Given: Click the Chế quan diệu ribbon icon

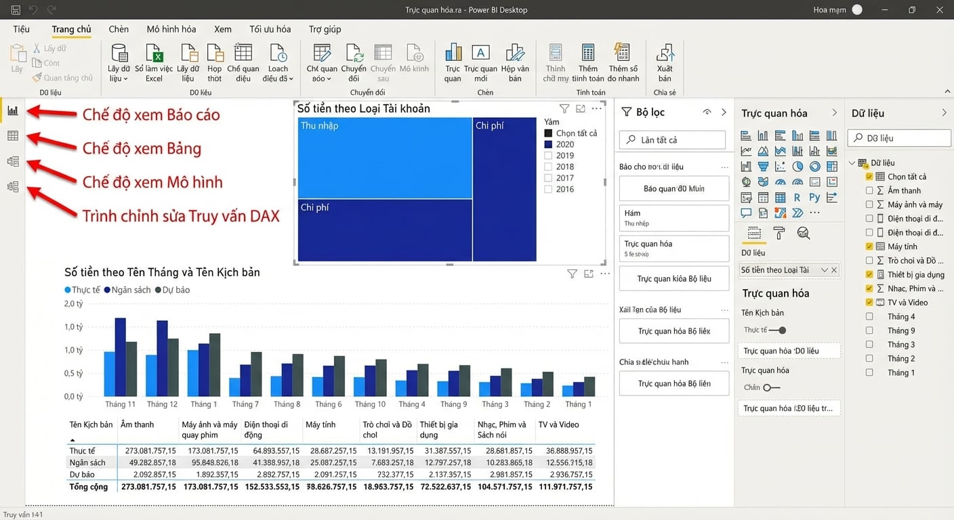Looking at the screenshot, I should pos(243,63).
